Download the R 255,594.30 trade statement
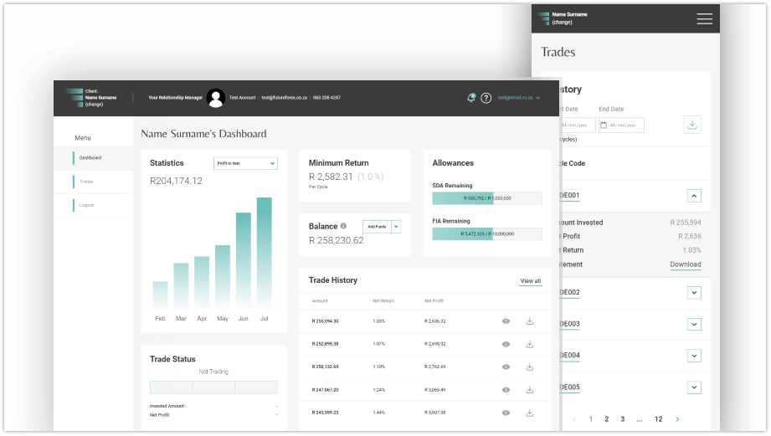This screenshot has height=436, width=771. click(x=529, y=321)
